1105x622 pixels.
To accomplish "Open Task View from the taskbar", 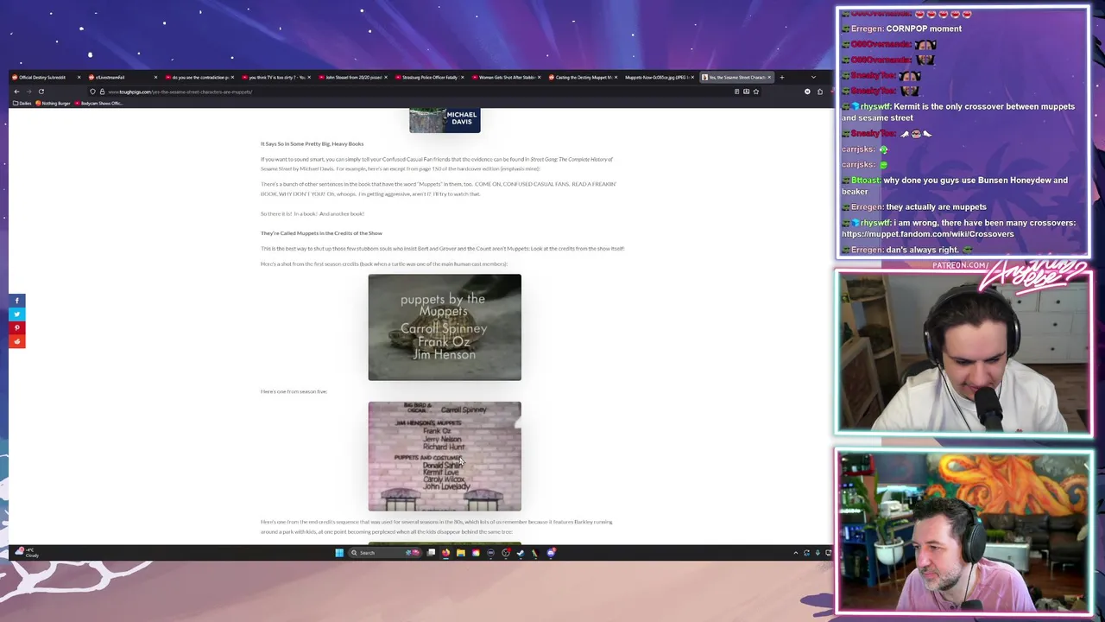I will [x=431, y=553].
